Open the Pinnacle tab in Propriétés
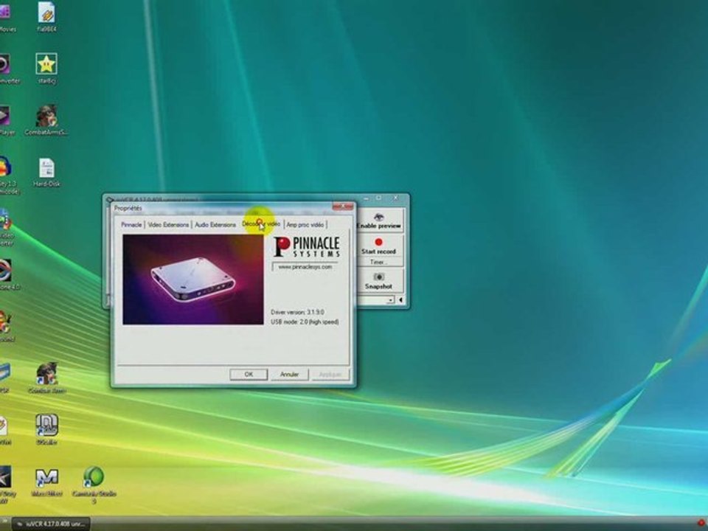The width and height of the screenshot is (708, 531). click(131, 224)
